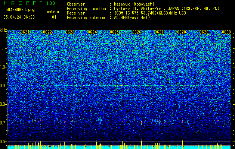Viewport: 235px width, 149px height.
Task: Click the red meteor echo below the 0626 marker
Action: [x=141, y=123]
